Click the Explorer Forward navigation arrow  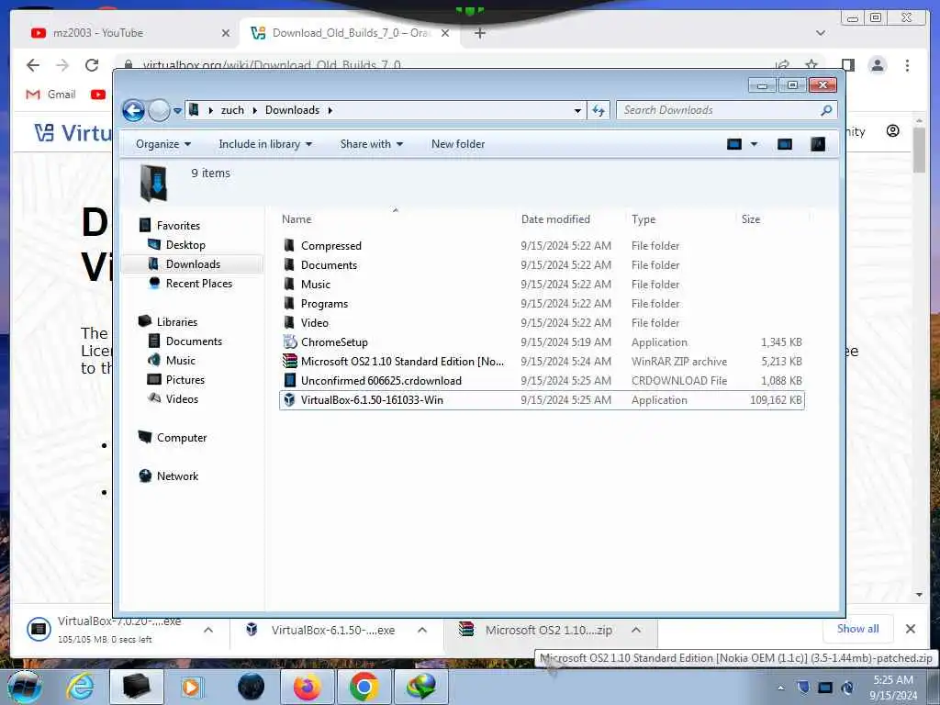(x=159, y=110)
